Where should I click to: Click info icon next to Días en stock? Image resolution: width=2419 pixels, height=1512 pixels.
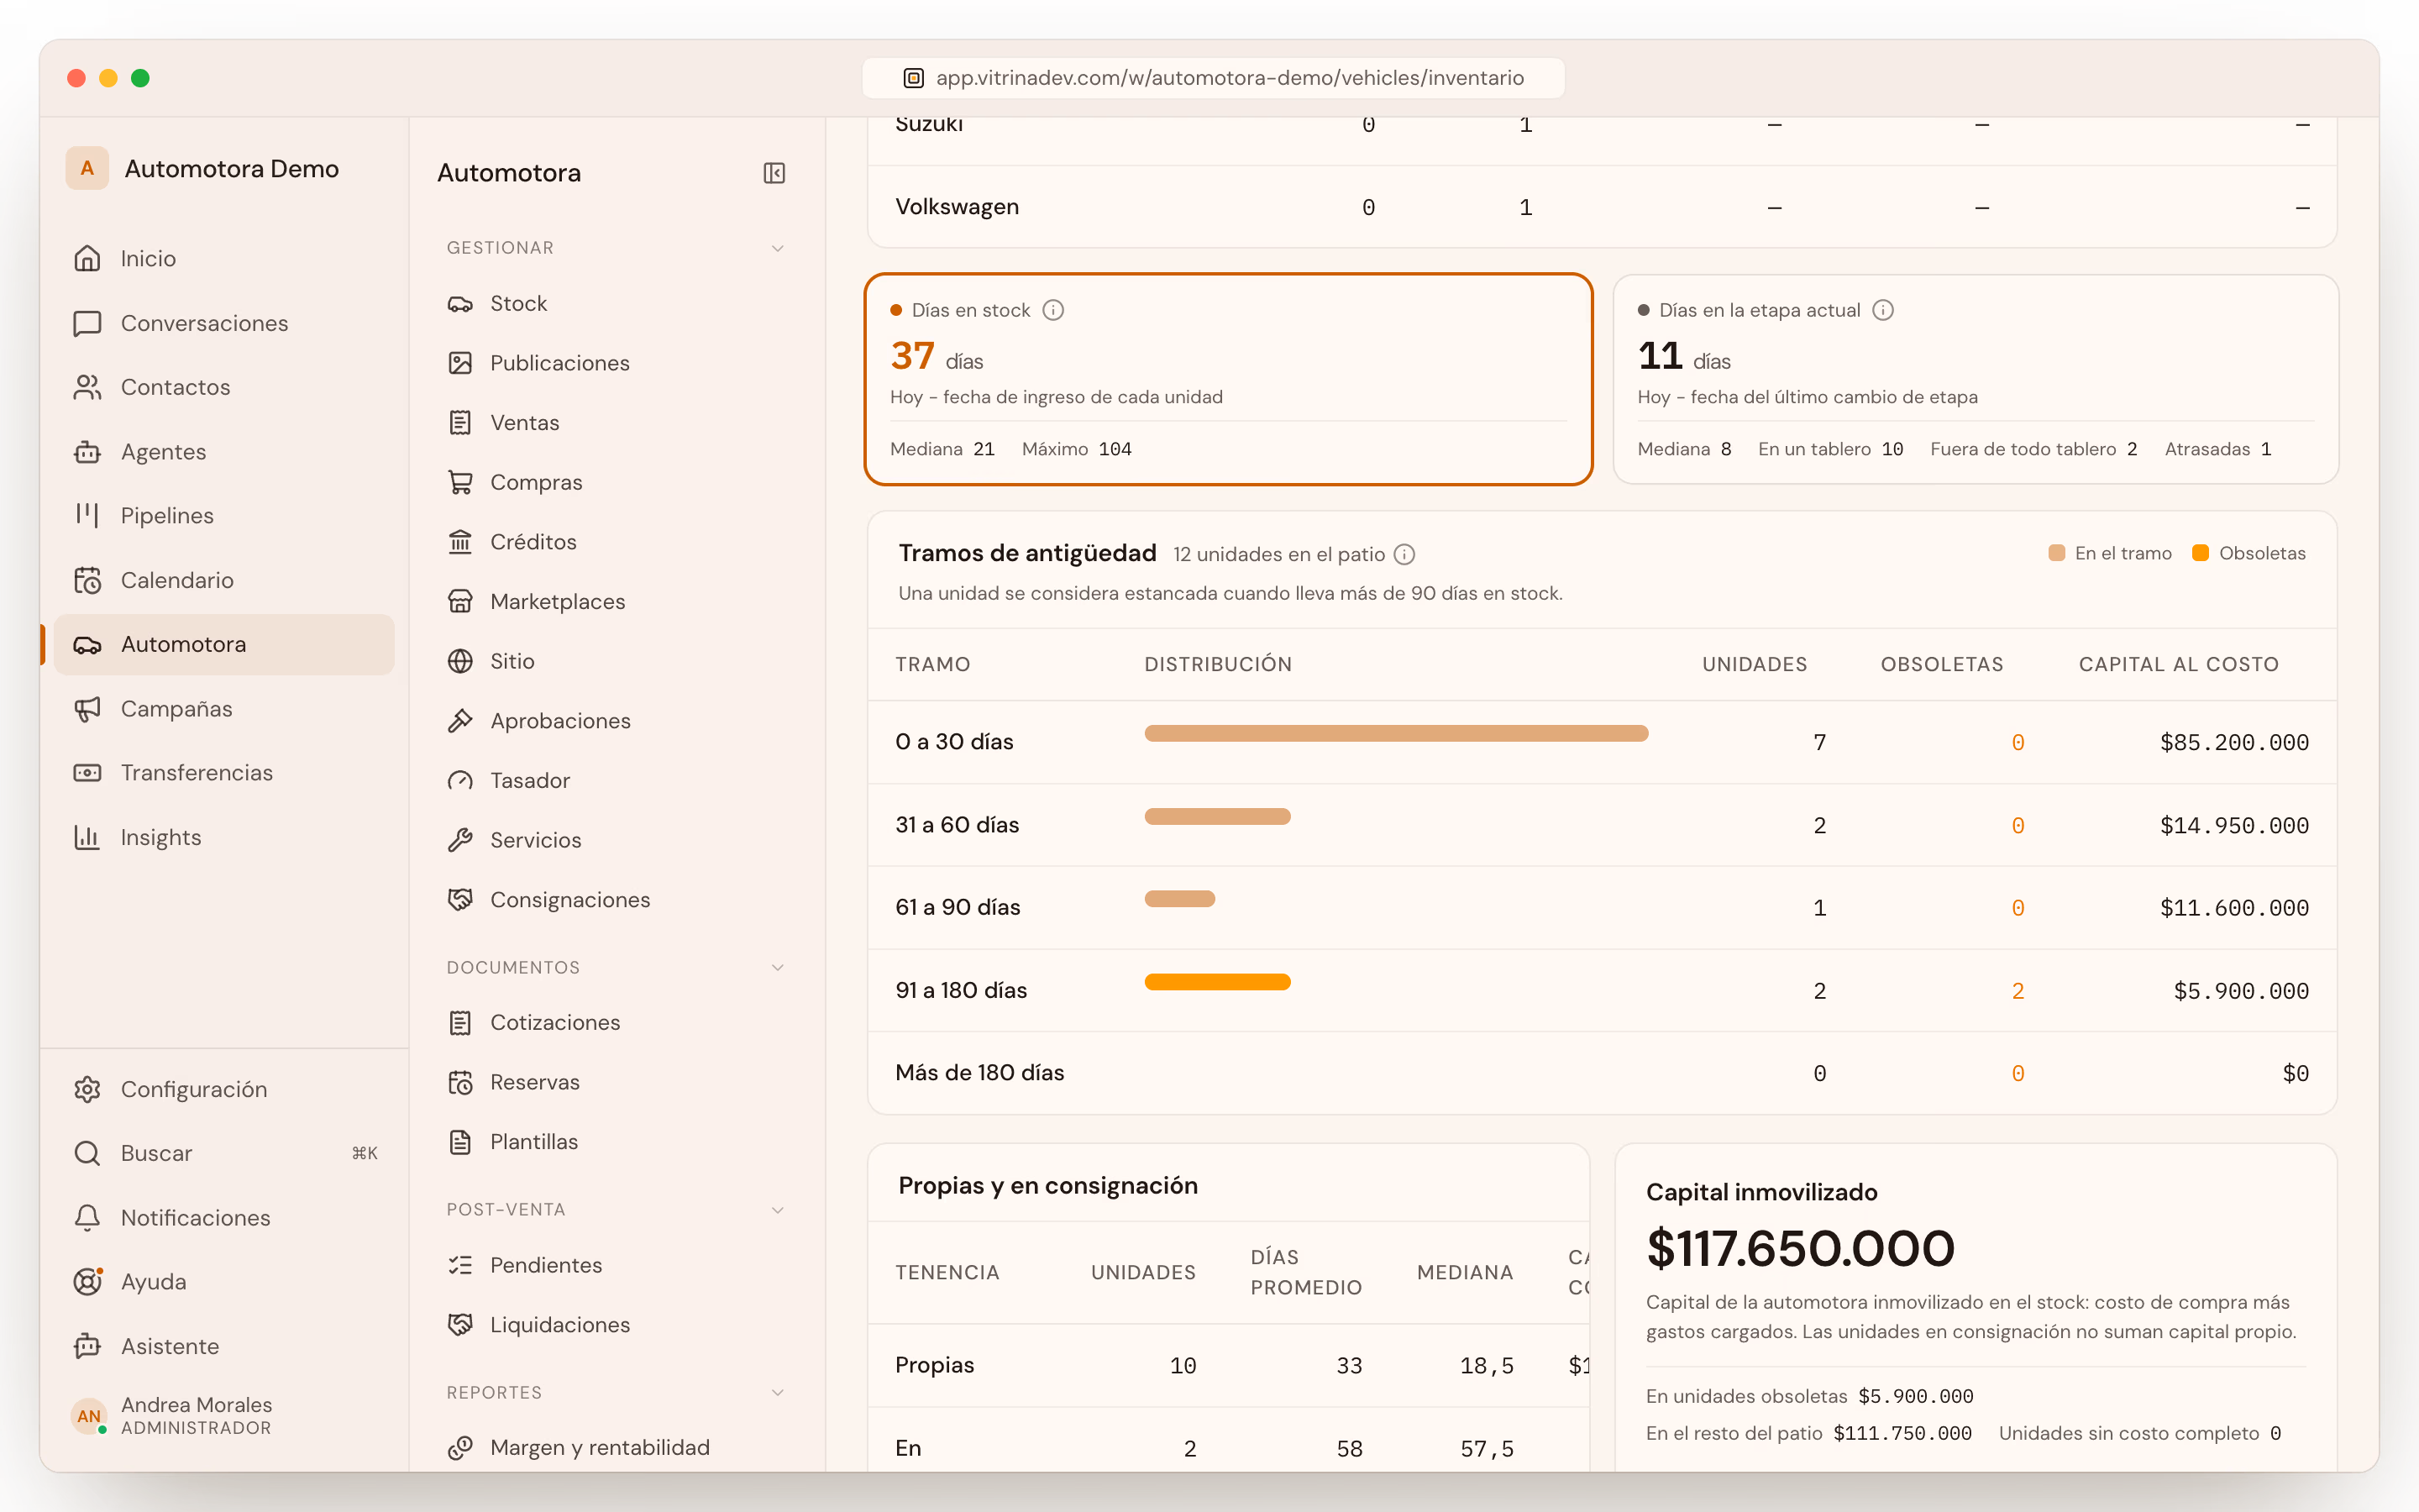coord(1052,310)
